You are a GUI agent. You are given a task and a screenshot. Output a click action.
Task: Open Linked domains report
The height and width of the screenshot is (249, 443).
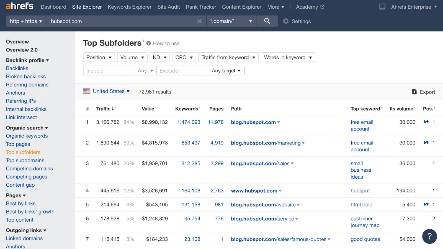pos(24,238)
